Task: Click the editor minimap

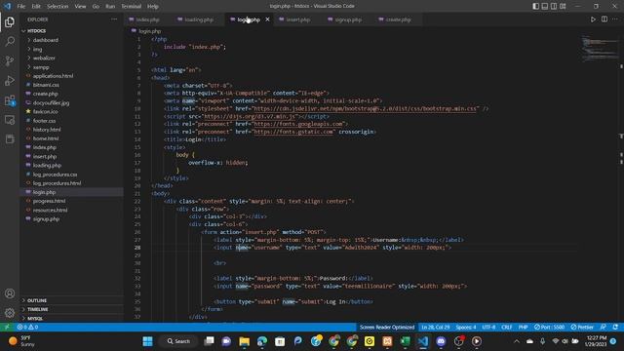Action: point(599,48)
